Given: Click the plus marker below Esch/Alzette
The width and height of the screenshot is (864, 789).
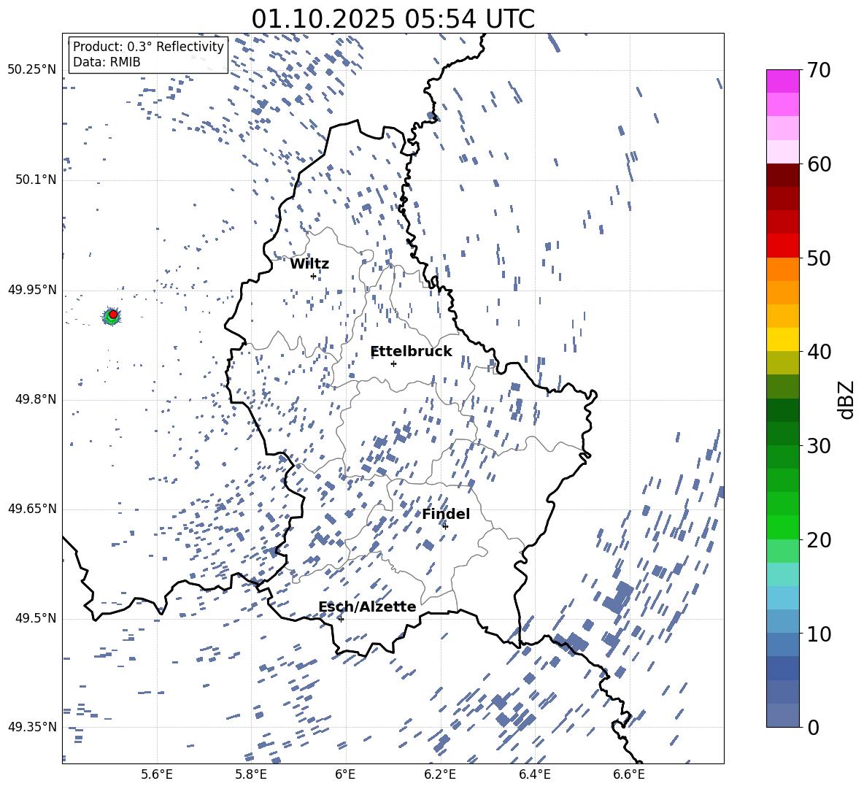Looking at the screenshot, I should click(x=341, y=619).
